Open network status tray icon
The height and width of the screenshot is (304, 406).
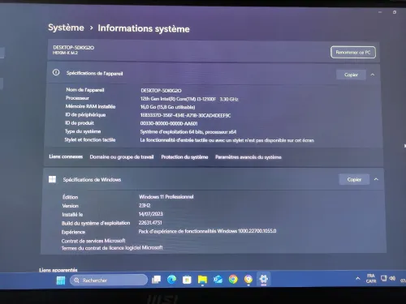(384, 278)
